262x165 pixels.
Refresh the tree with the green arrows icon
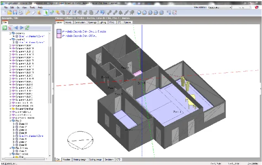tap(27, 28)
